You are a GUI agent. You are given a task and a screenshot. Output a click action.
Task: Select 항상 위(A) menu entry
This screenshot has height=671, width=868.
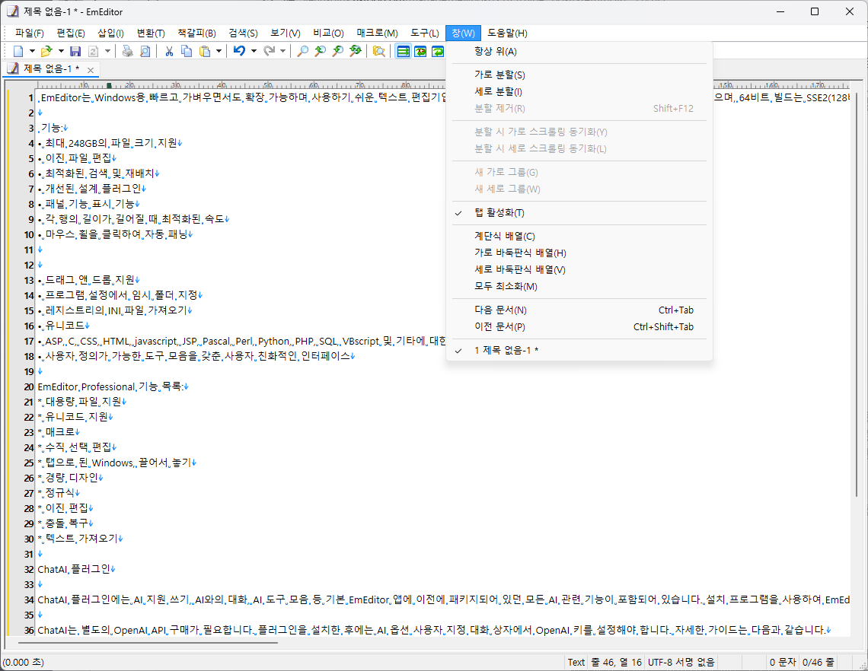579,52
